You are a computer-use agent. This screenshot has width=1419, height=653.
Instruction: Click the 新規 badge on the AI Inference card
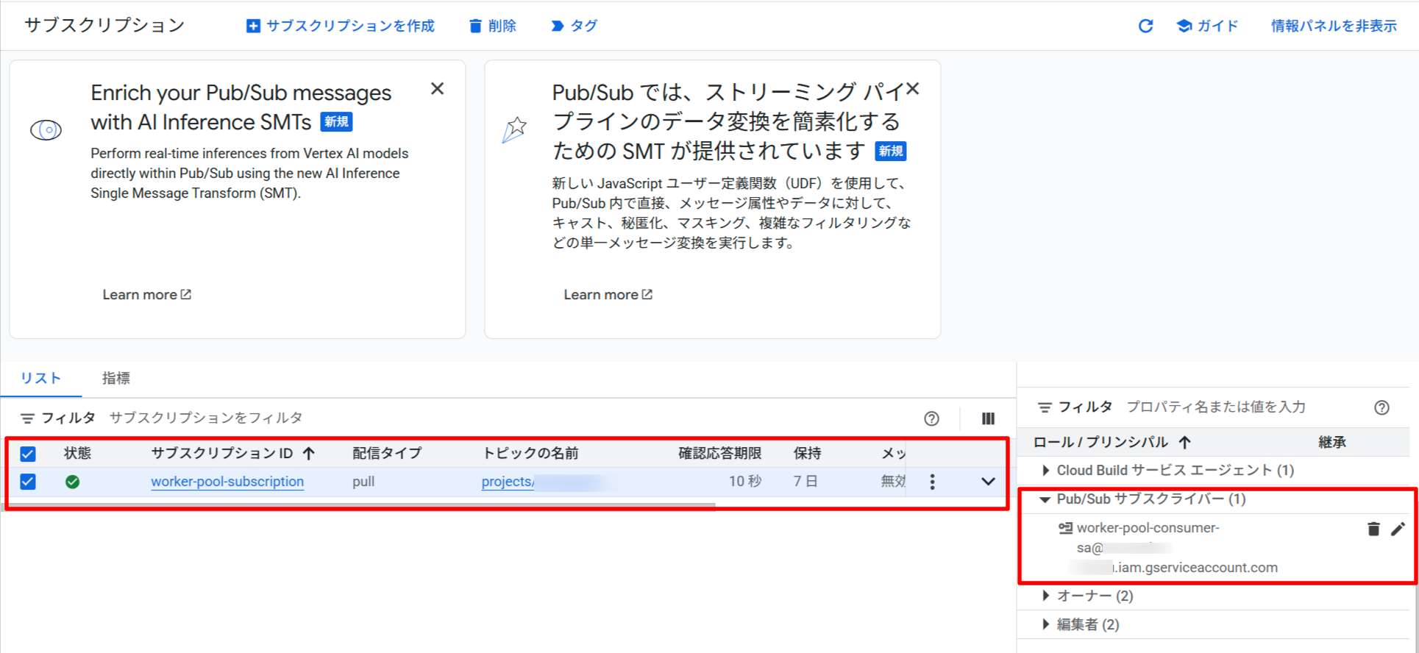(337, 122)
